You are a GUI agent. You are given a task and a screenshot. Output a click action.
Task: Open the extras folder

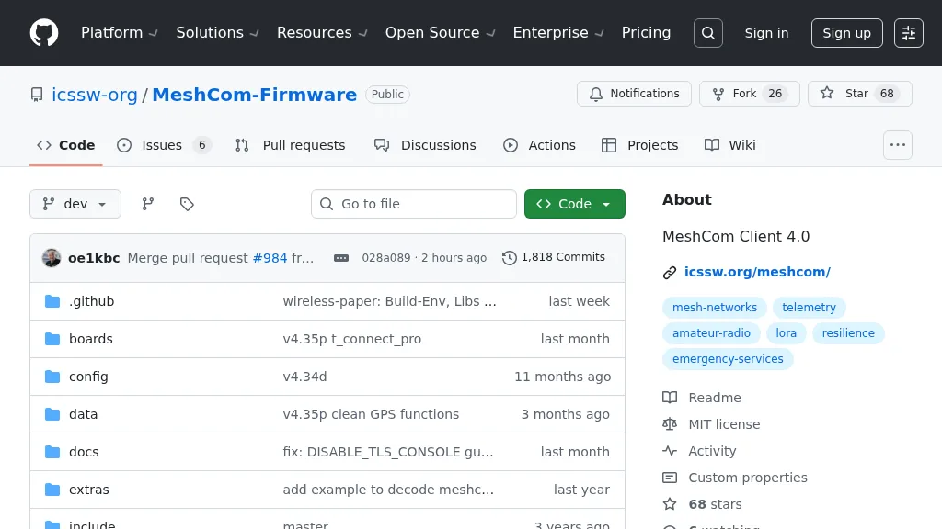[x=89, y=490]
